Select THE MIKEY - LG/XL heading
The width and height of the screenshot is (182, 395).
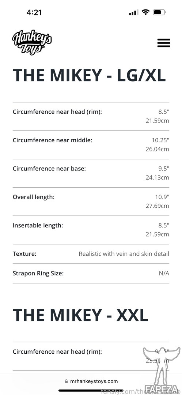click(x=90, y=75)
